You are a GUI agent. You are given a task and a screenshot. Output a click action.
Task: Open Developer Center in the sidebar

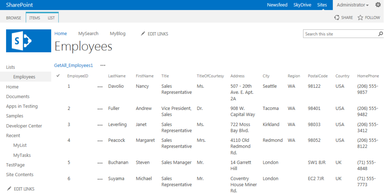pyautogui.click(x=24, y=126)
